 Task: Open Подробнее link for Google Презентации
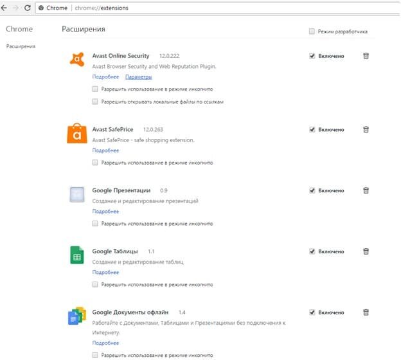click(105, 212)
